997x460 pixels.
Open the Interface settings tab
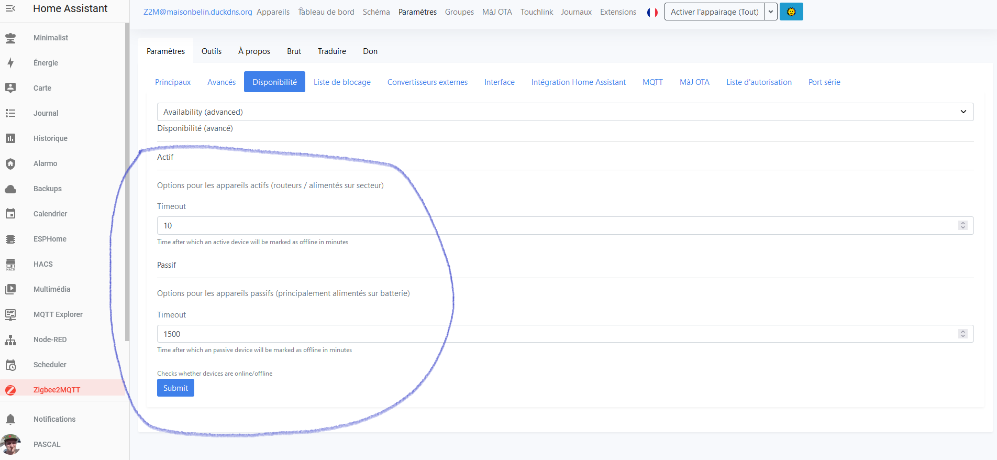tap(500, 82)
